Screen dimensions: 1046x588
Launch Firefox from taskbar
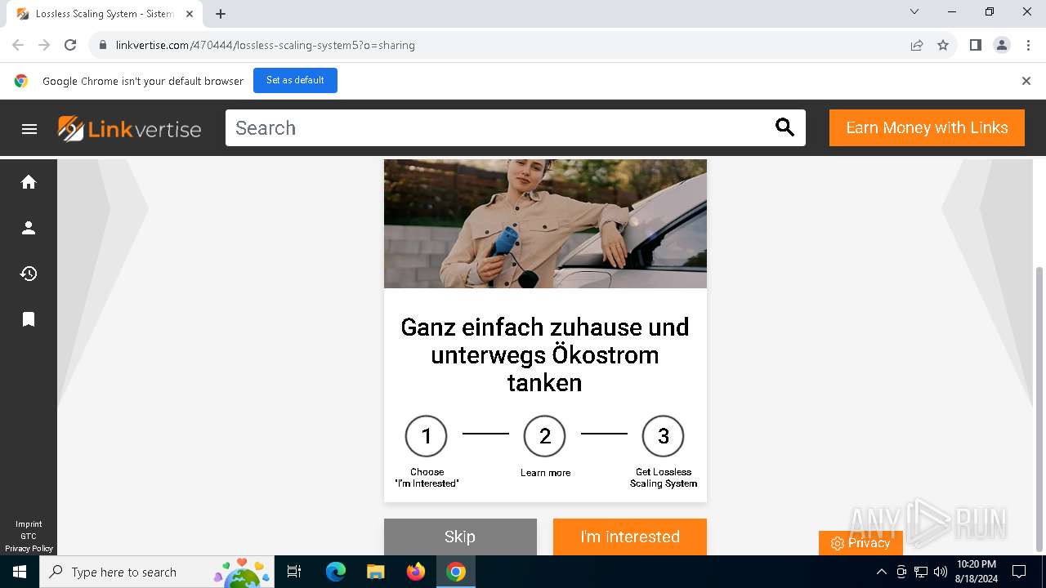(416, 572)
